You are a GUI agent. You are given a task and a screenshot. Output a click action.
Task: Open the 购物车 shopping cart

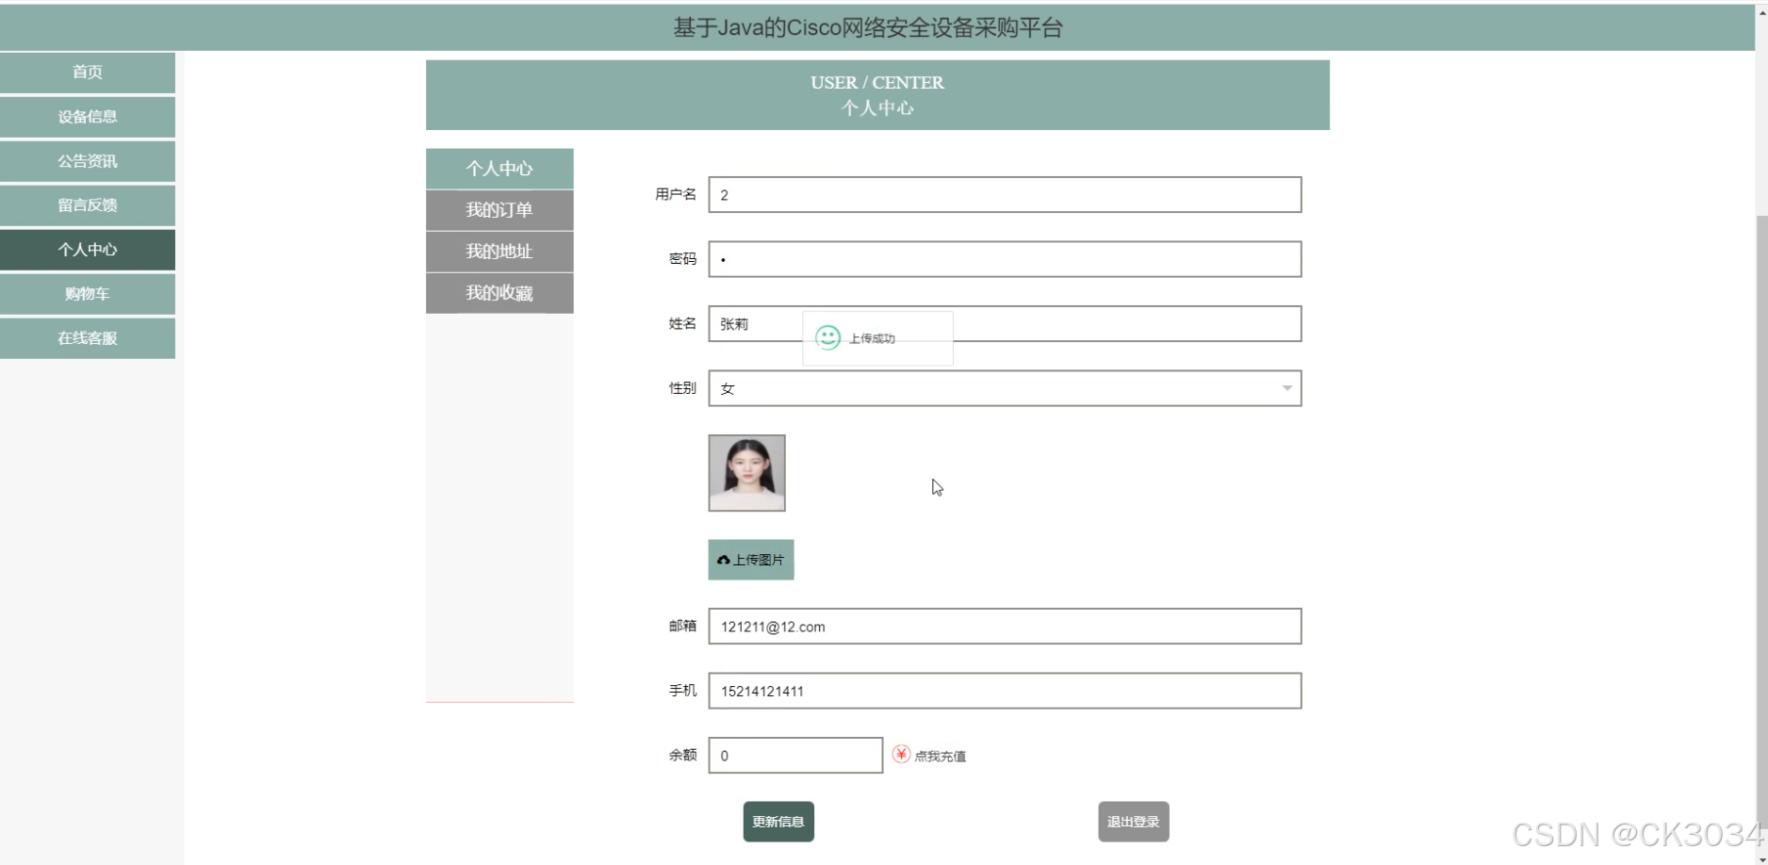click(87, 293)
